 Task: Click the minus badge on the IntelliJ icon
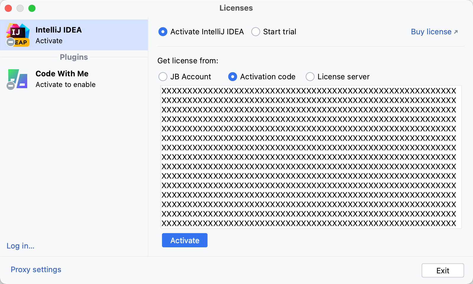10,42
